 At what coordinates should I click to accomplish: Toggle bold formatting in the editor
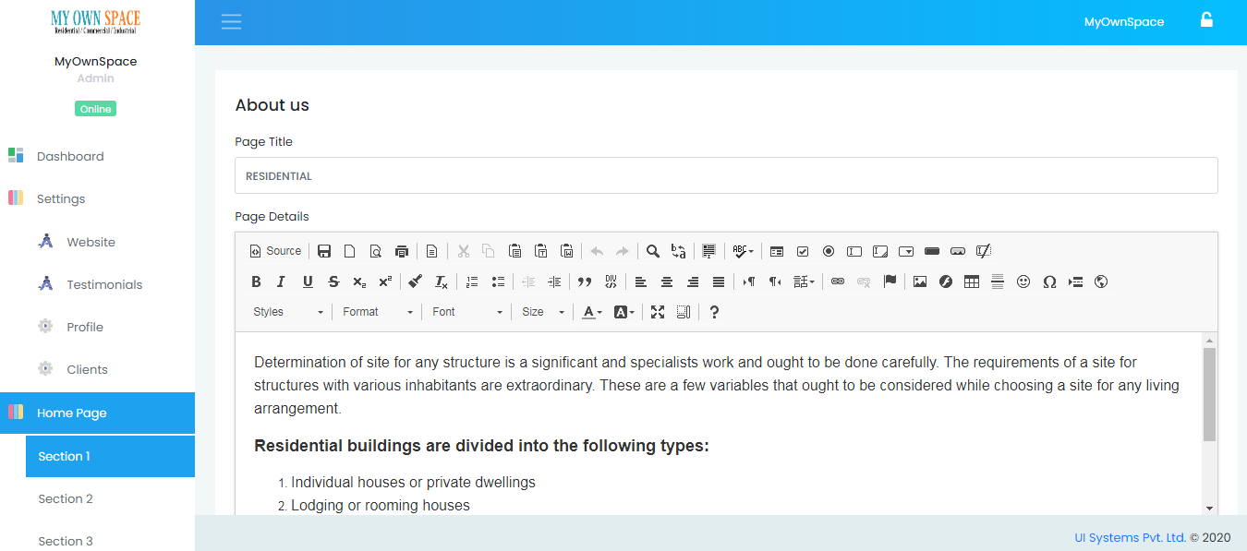coord(257,282)
